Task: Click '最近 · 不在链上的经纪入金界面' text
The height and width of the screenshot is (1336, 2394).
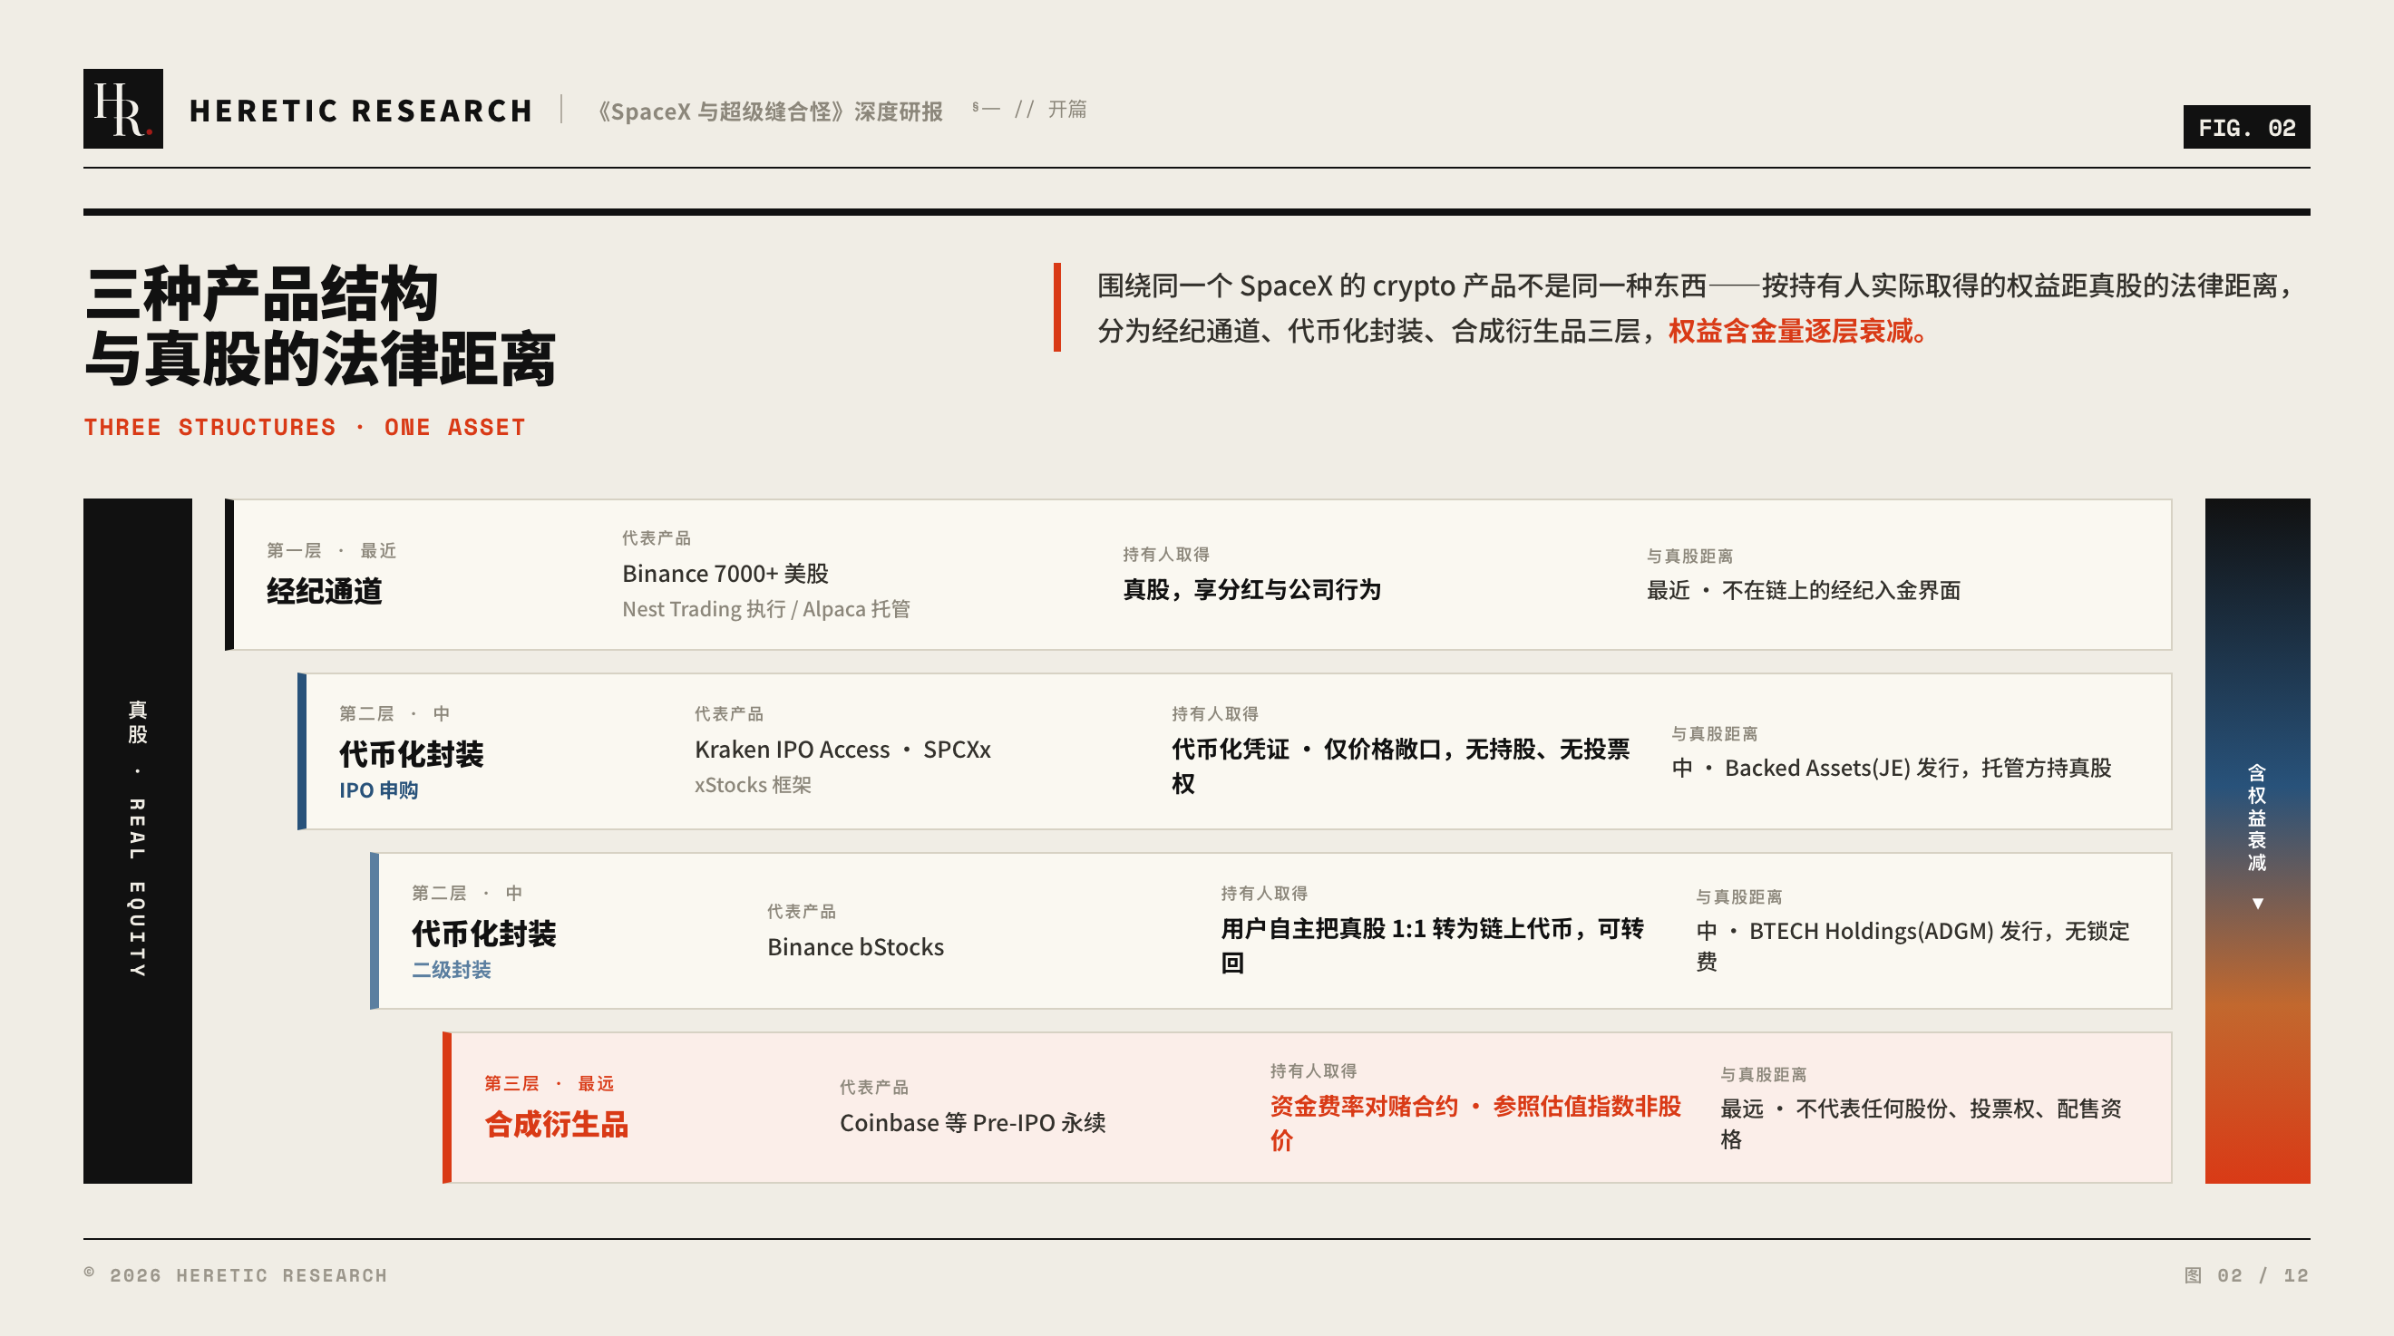Action: coord(1803,590)
